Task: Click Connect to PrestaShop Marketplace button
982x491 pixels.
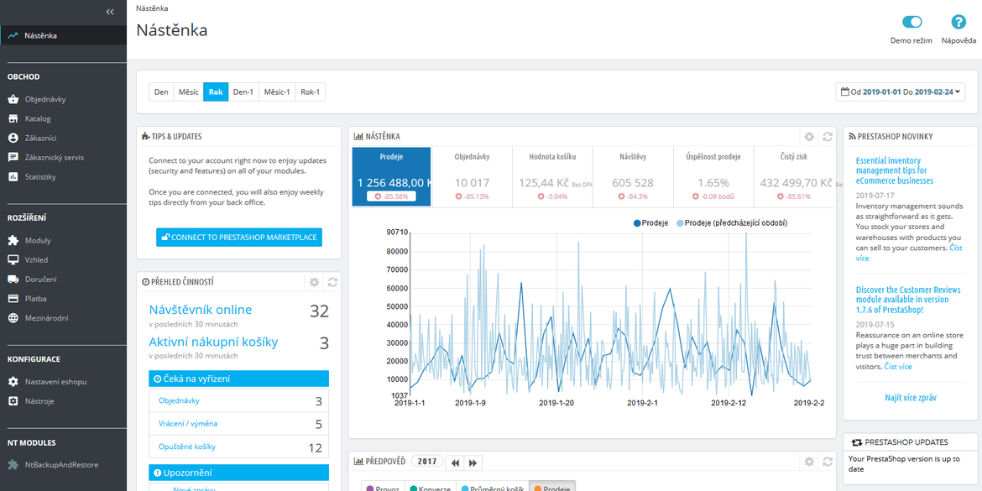Action: click(239, 238)
